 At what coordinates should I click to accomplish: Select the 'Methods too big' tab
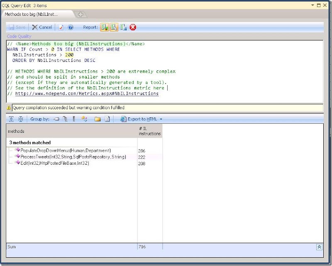[x=32, y=14]
